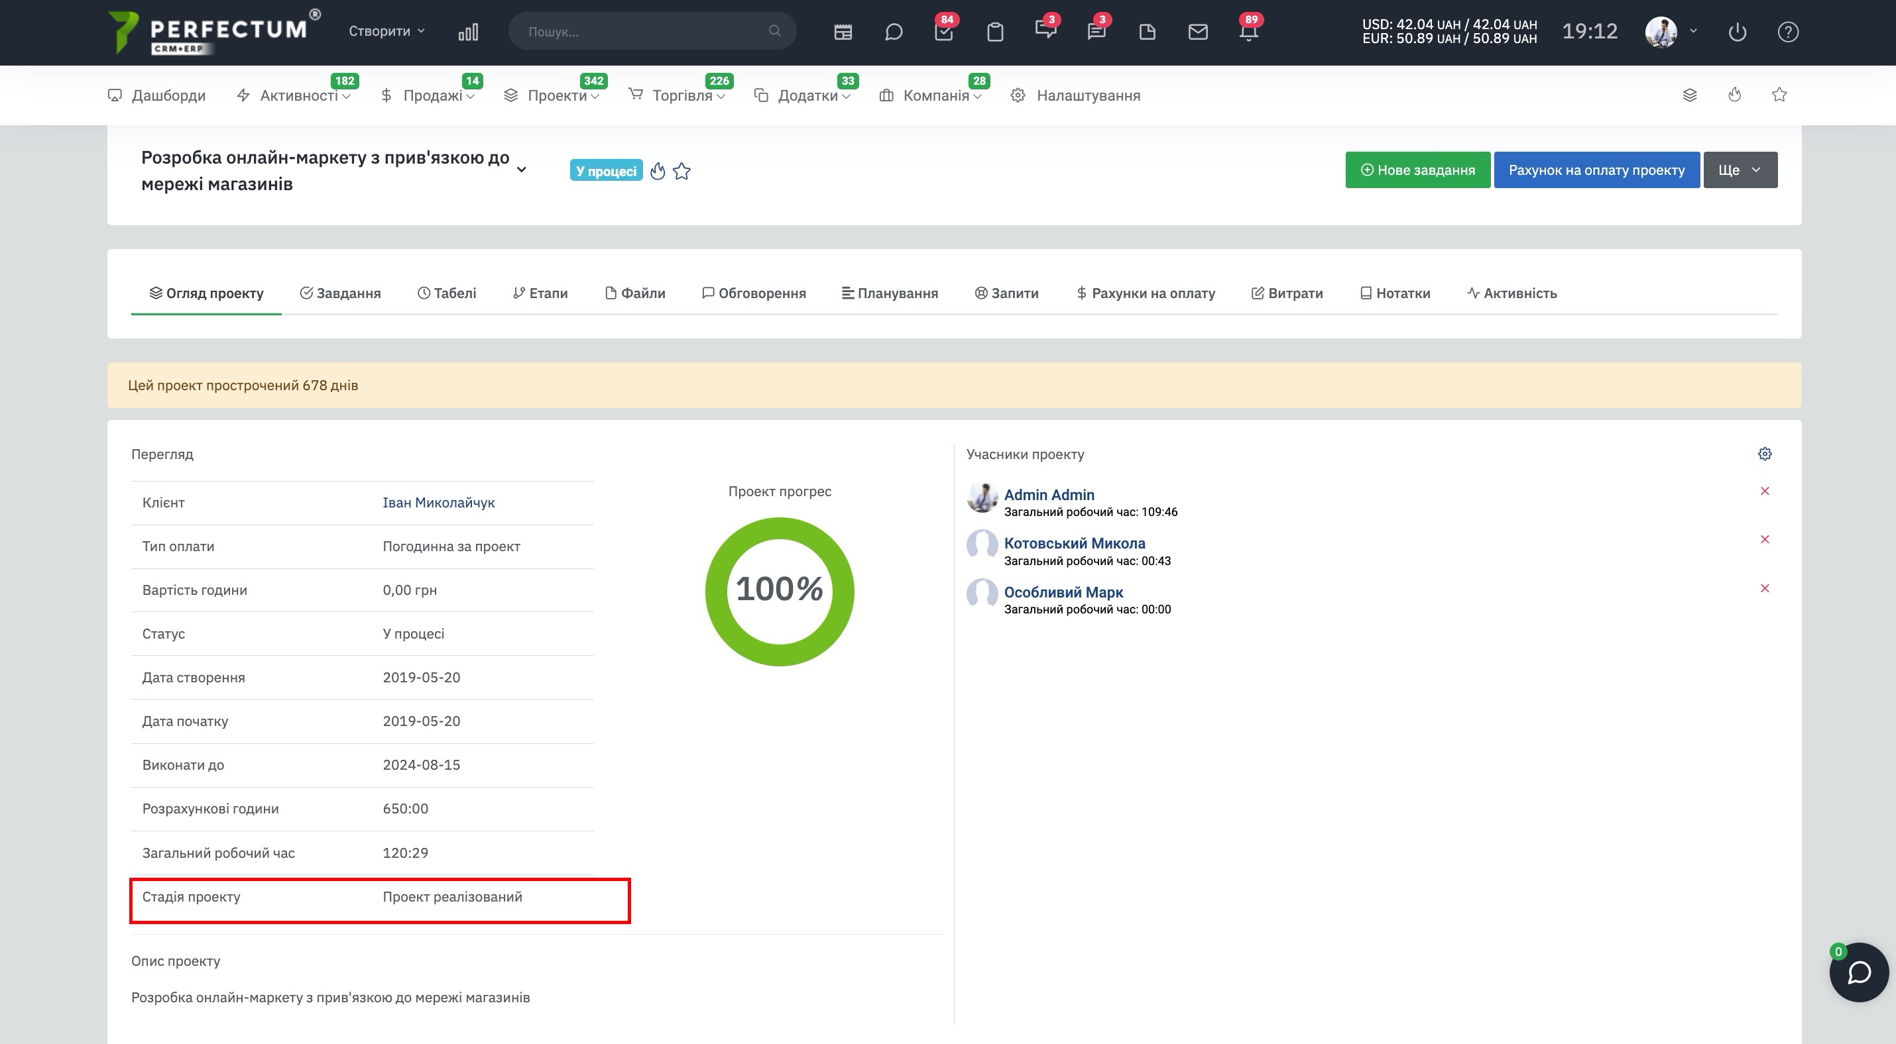Image resolution: width=1896 pixels, height=1044 pixels.
Task: Expand the Ще dropdown button
Action: point(1740,170)
